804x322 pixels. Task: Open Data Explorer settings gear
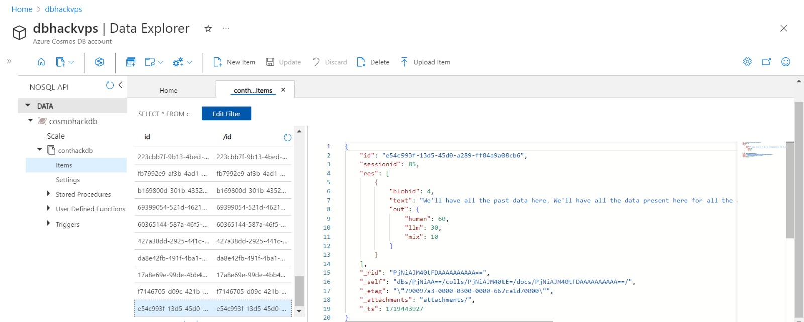click(747, 62)
